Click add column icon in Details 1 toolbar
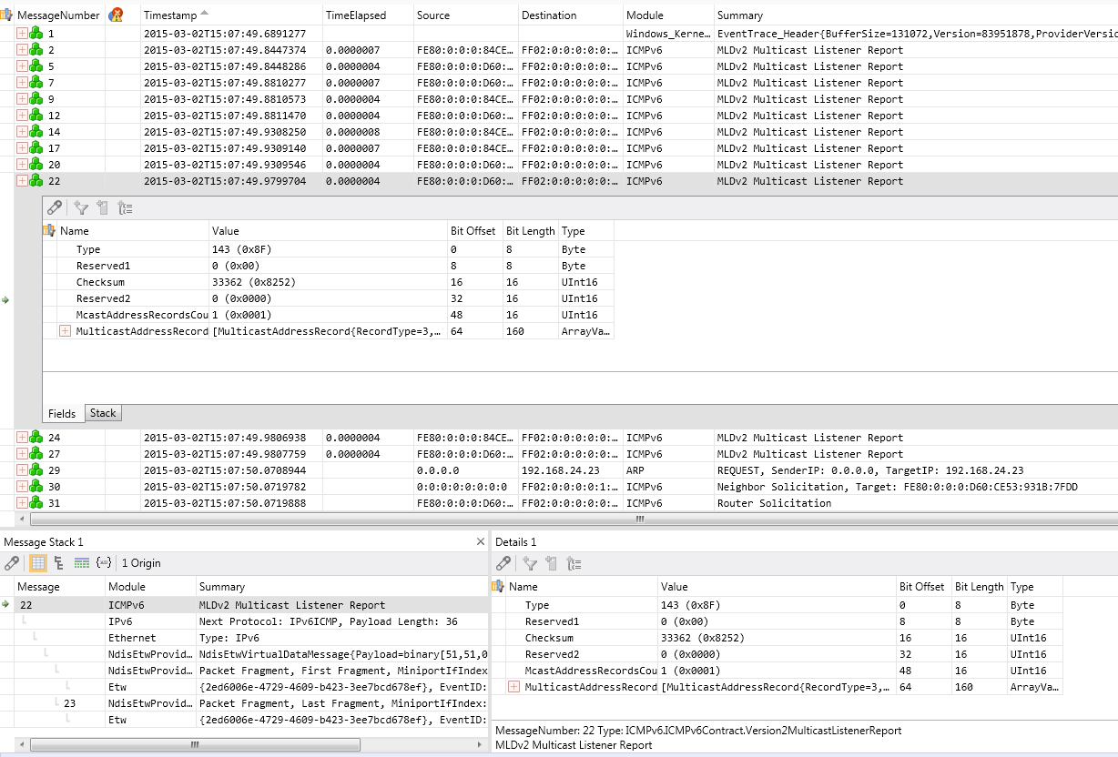1118x757 pixels. (x=552, y=563)
